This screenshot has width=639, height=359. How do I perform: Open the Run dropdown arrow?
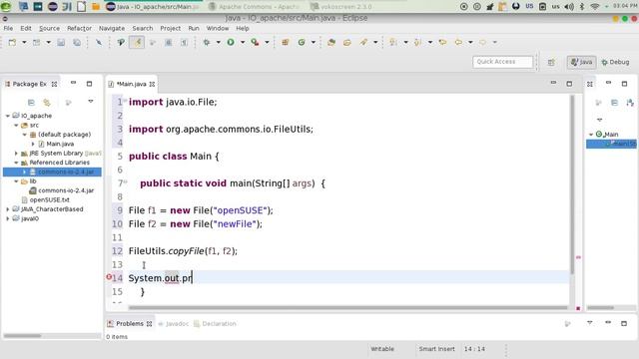point(243,42)
